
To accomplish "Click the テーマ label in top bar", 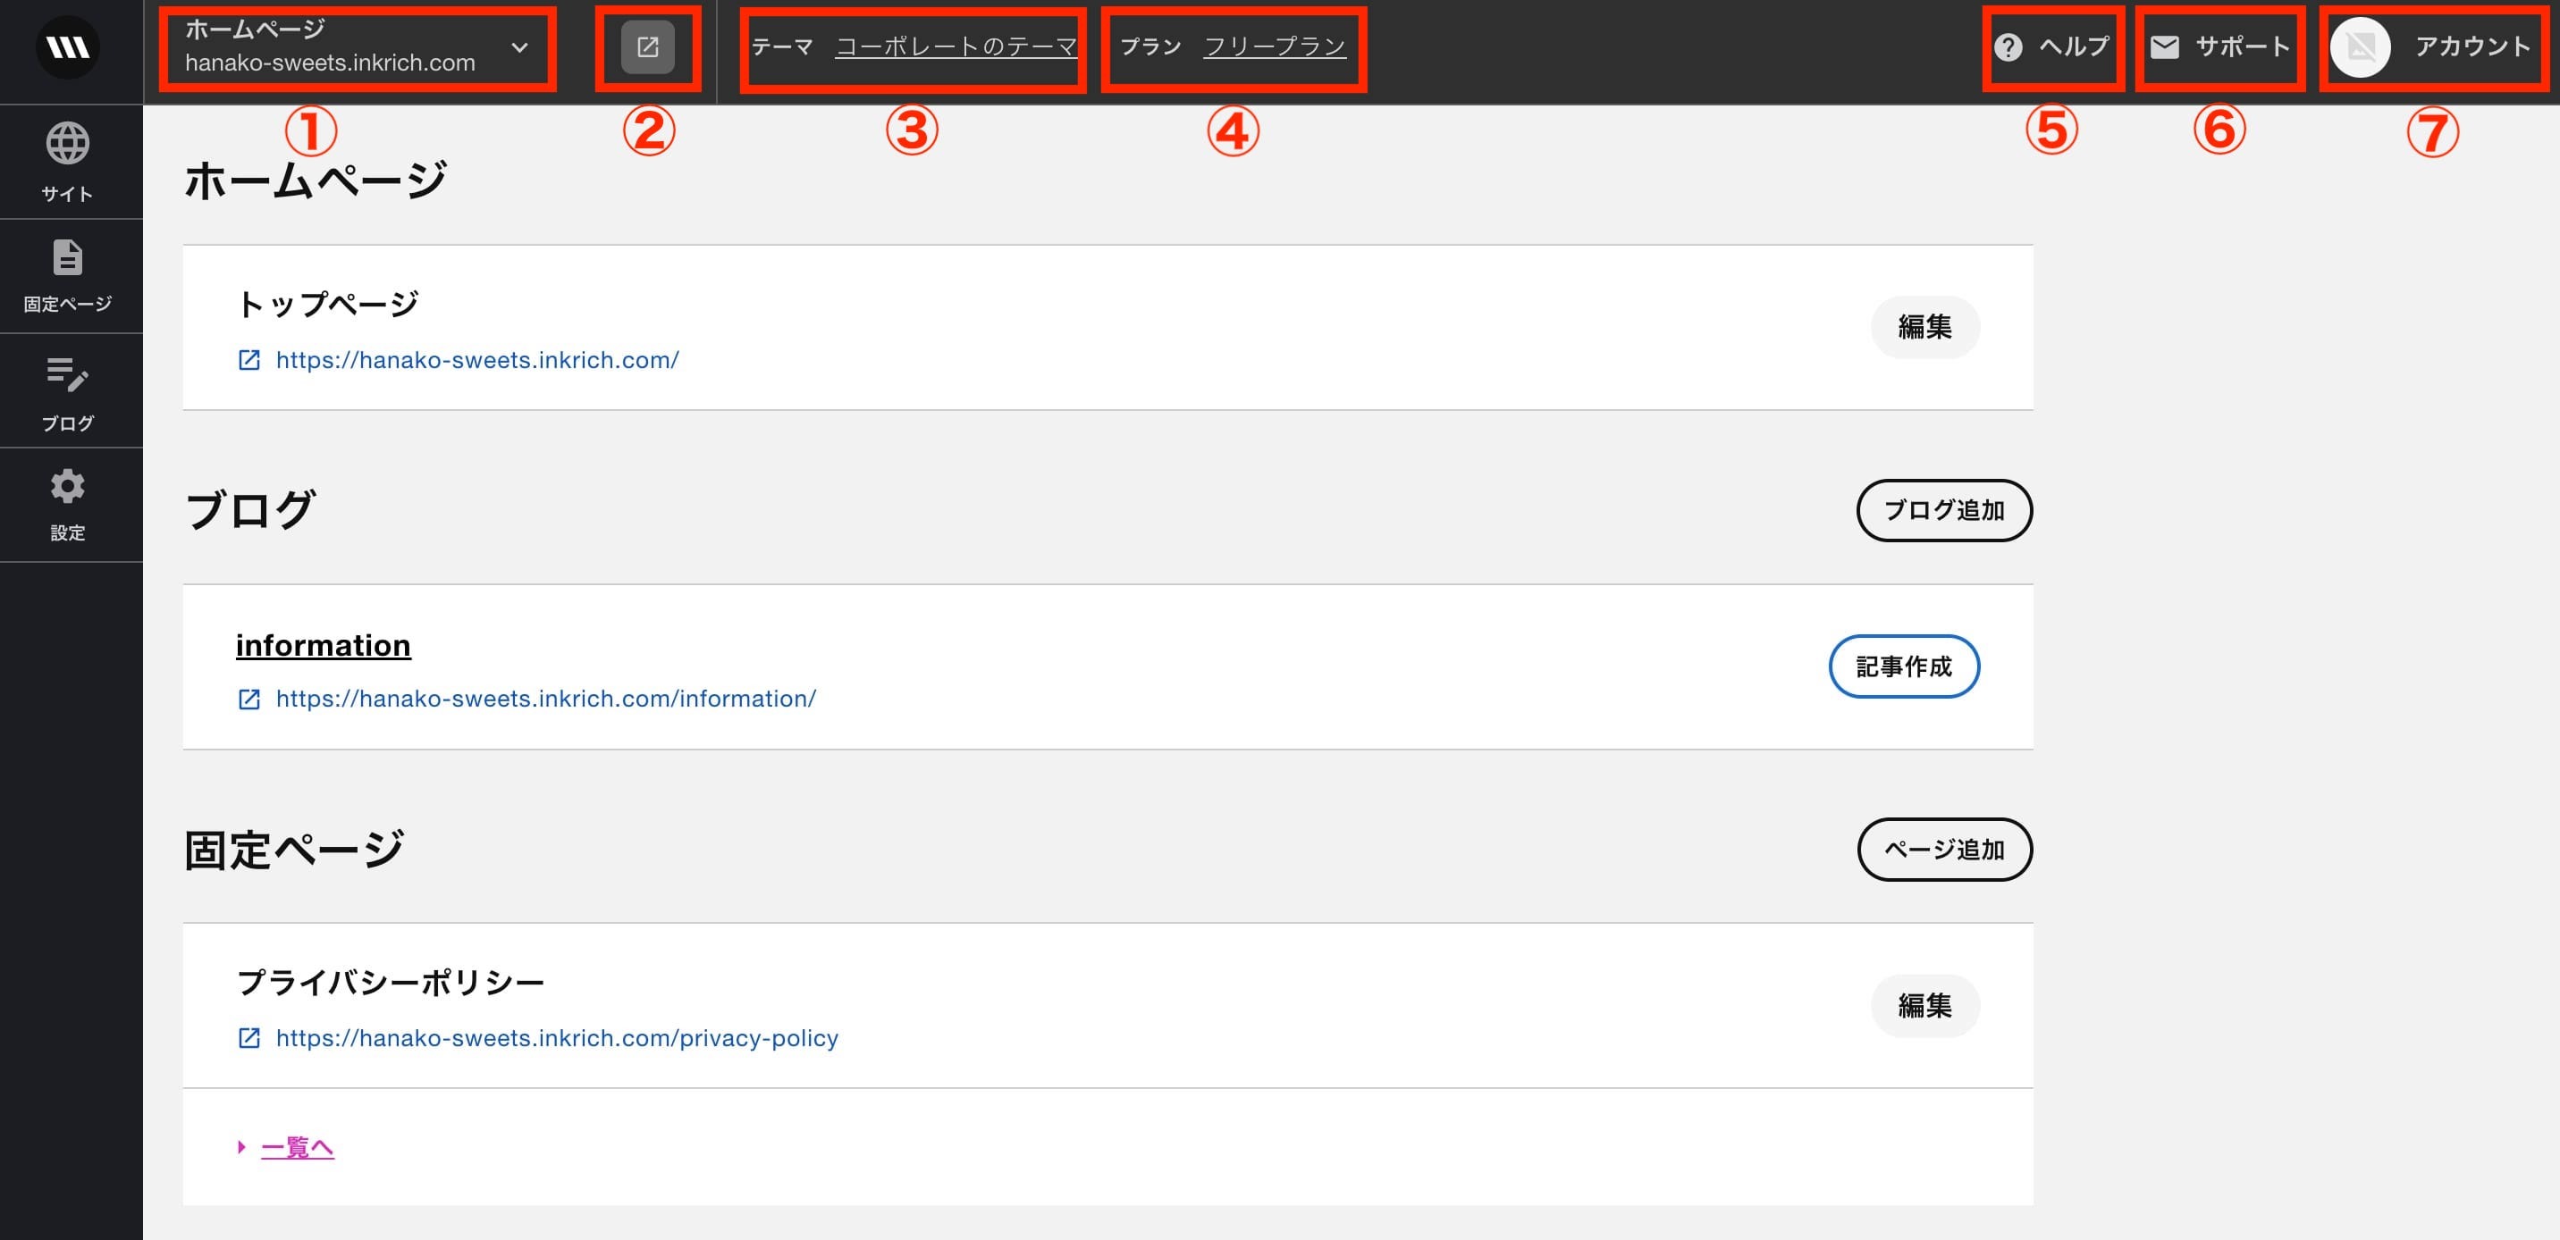I will [x=782, y=46].
